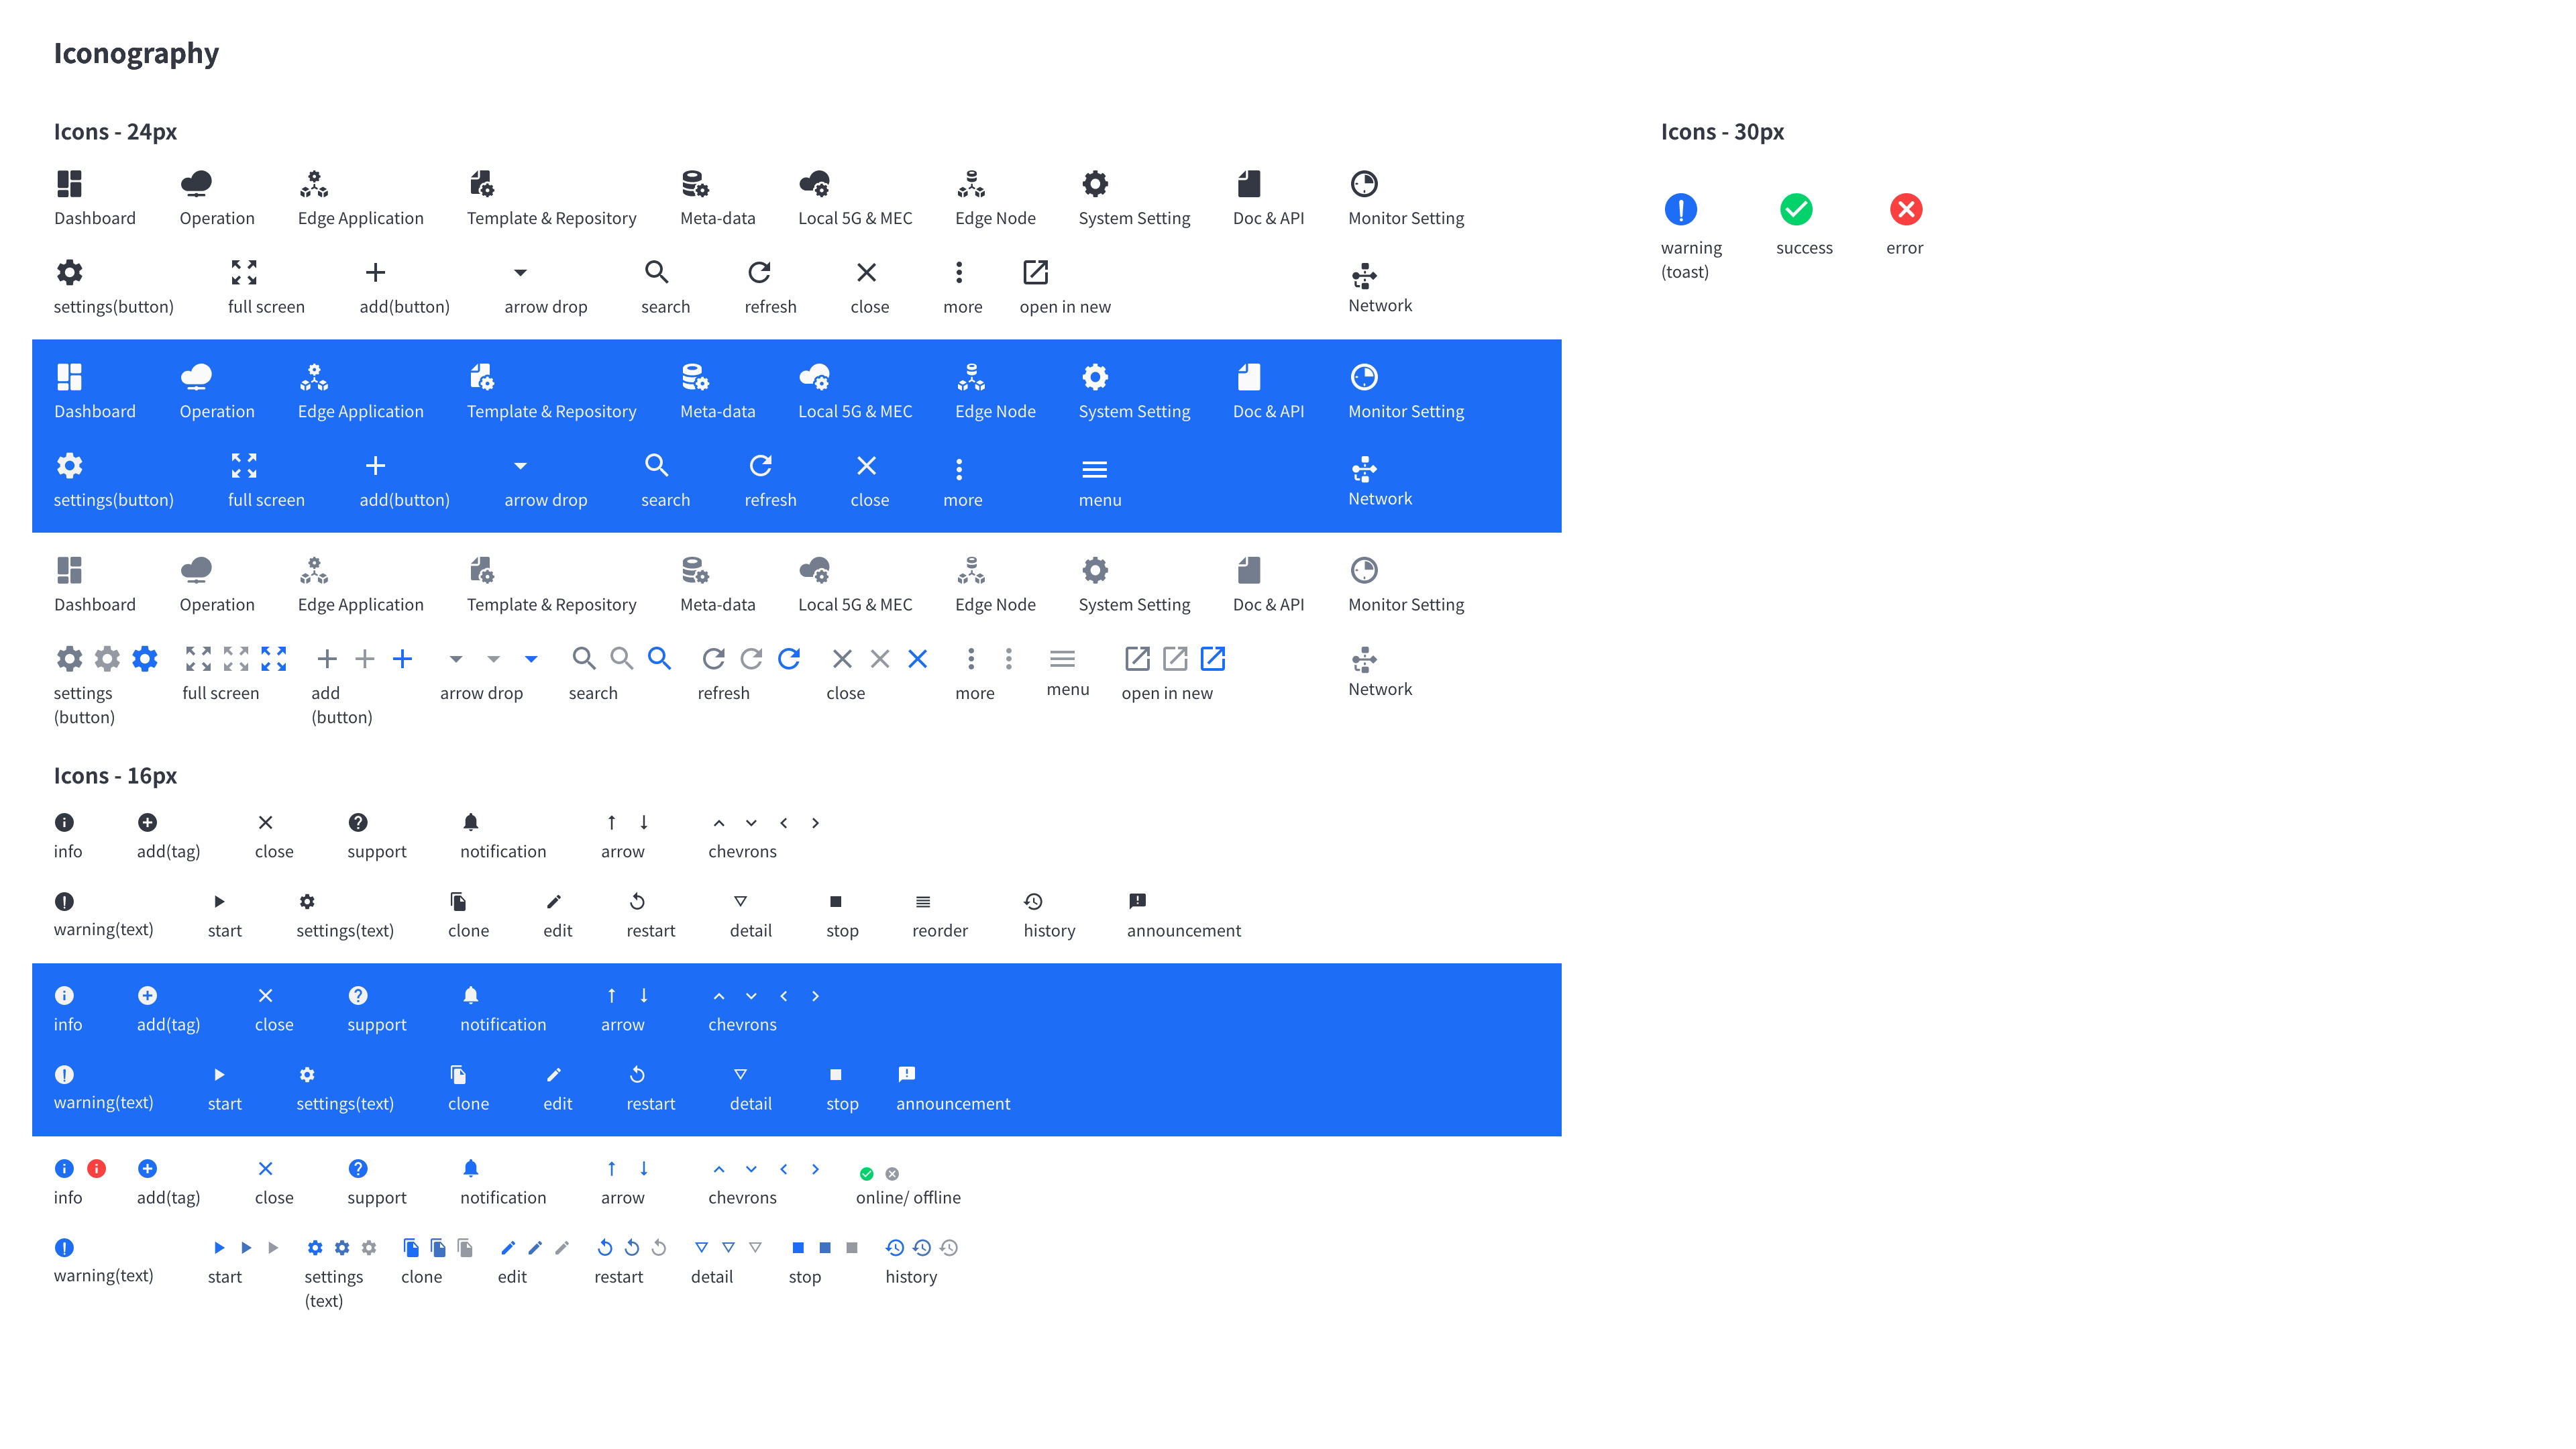Screen dimensions: 2576x1449
Task: Click the green online status icon
Action: point(867,1174)
